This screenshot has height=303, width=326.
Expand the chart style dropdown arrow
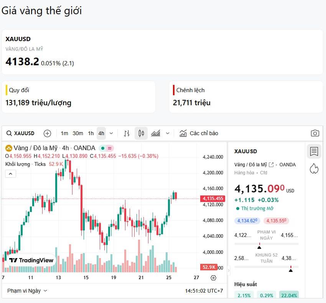point(168,133)
